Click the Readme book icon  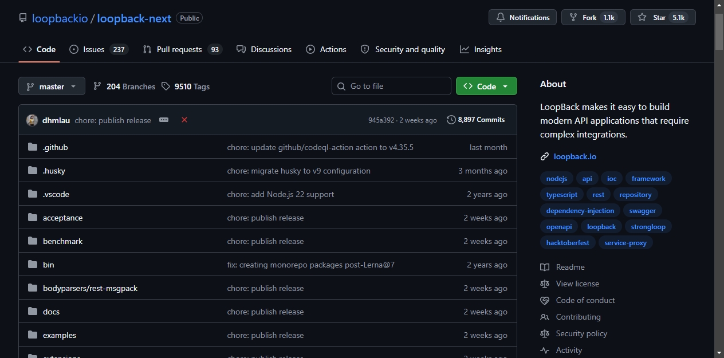pyautogui.click(x=545, y=267)
